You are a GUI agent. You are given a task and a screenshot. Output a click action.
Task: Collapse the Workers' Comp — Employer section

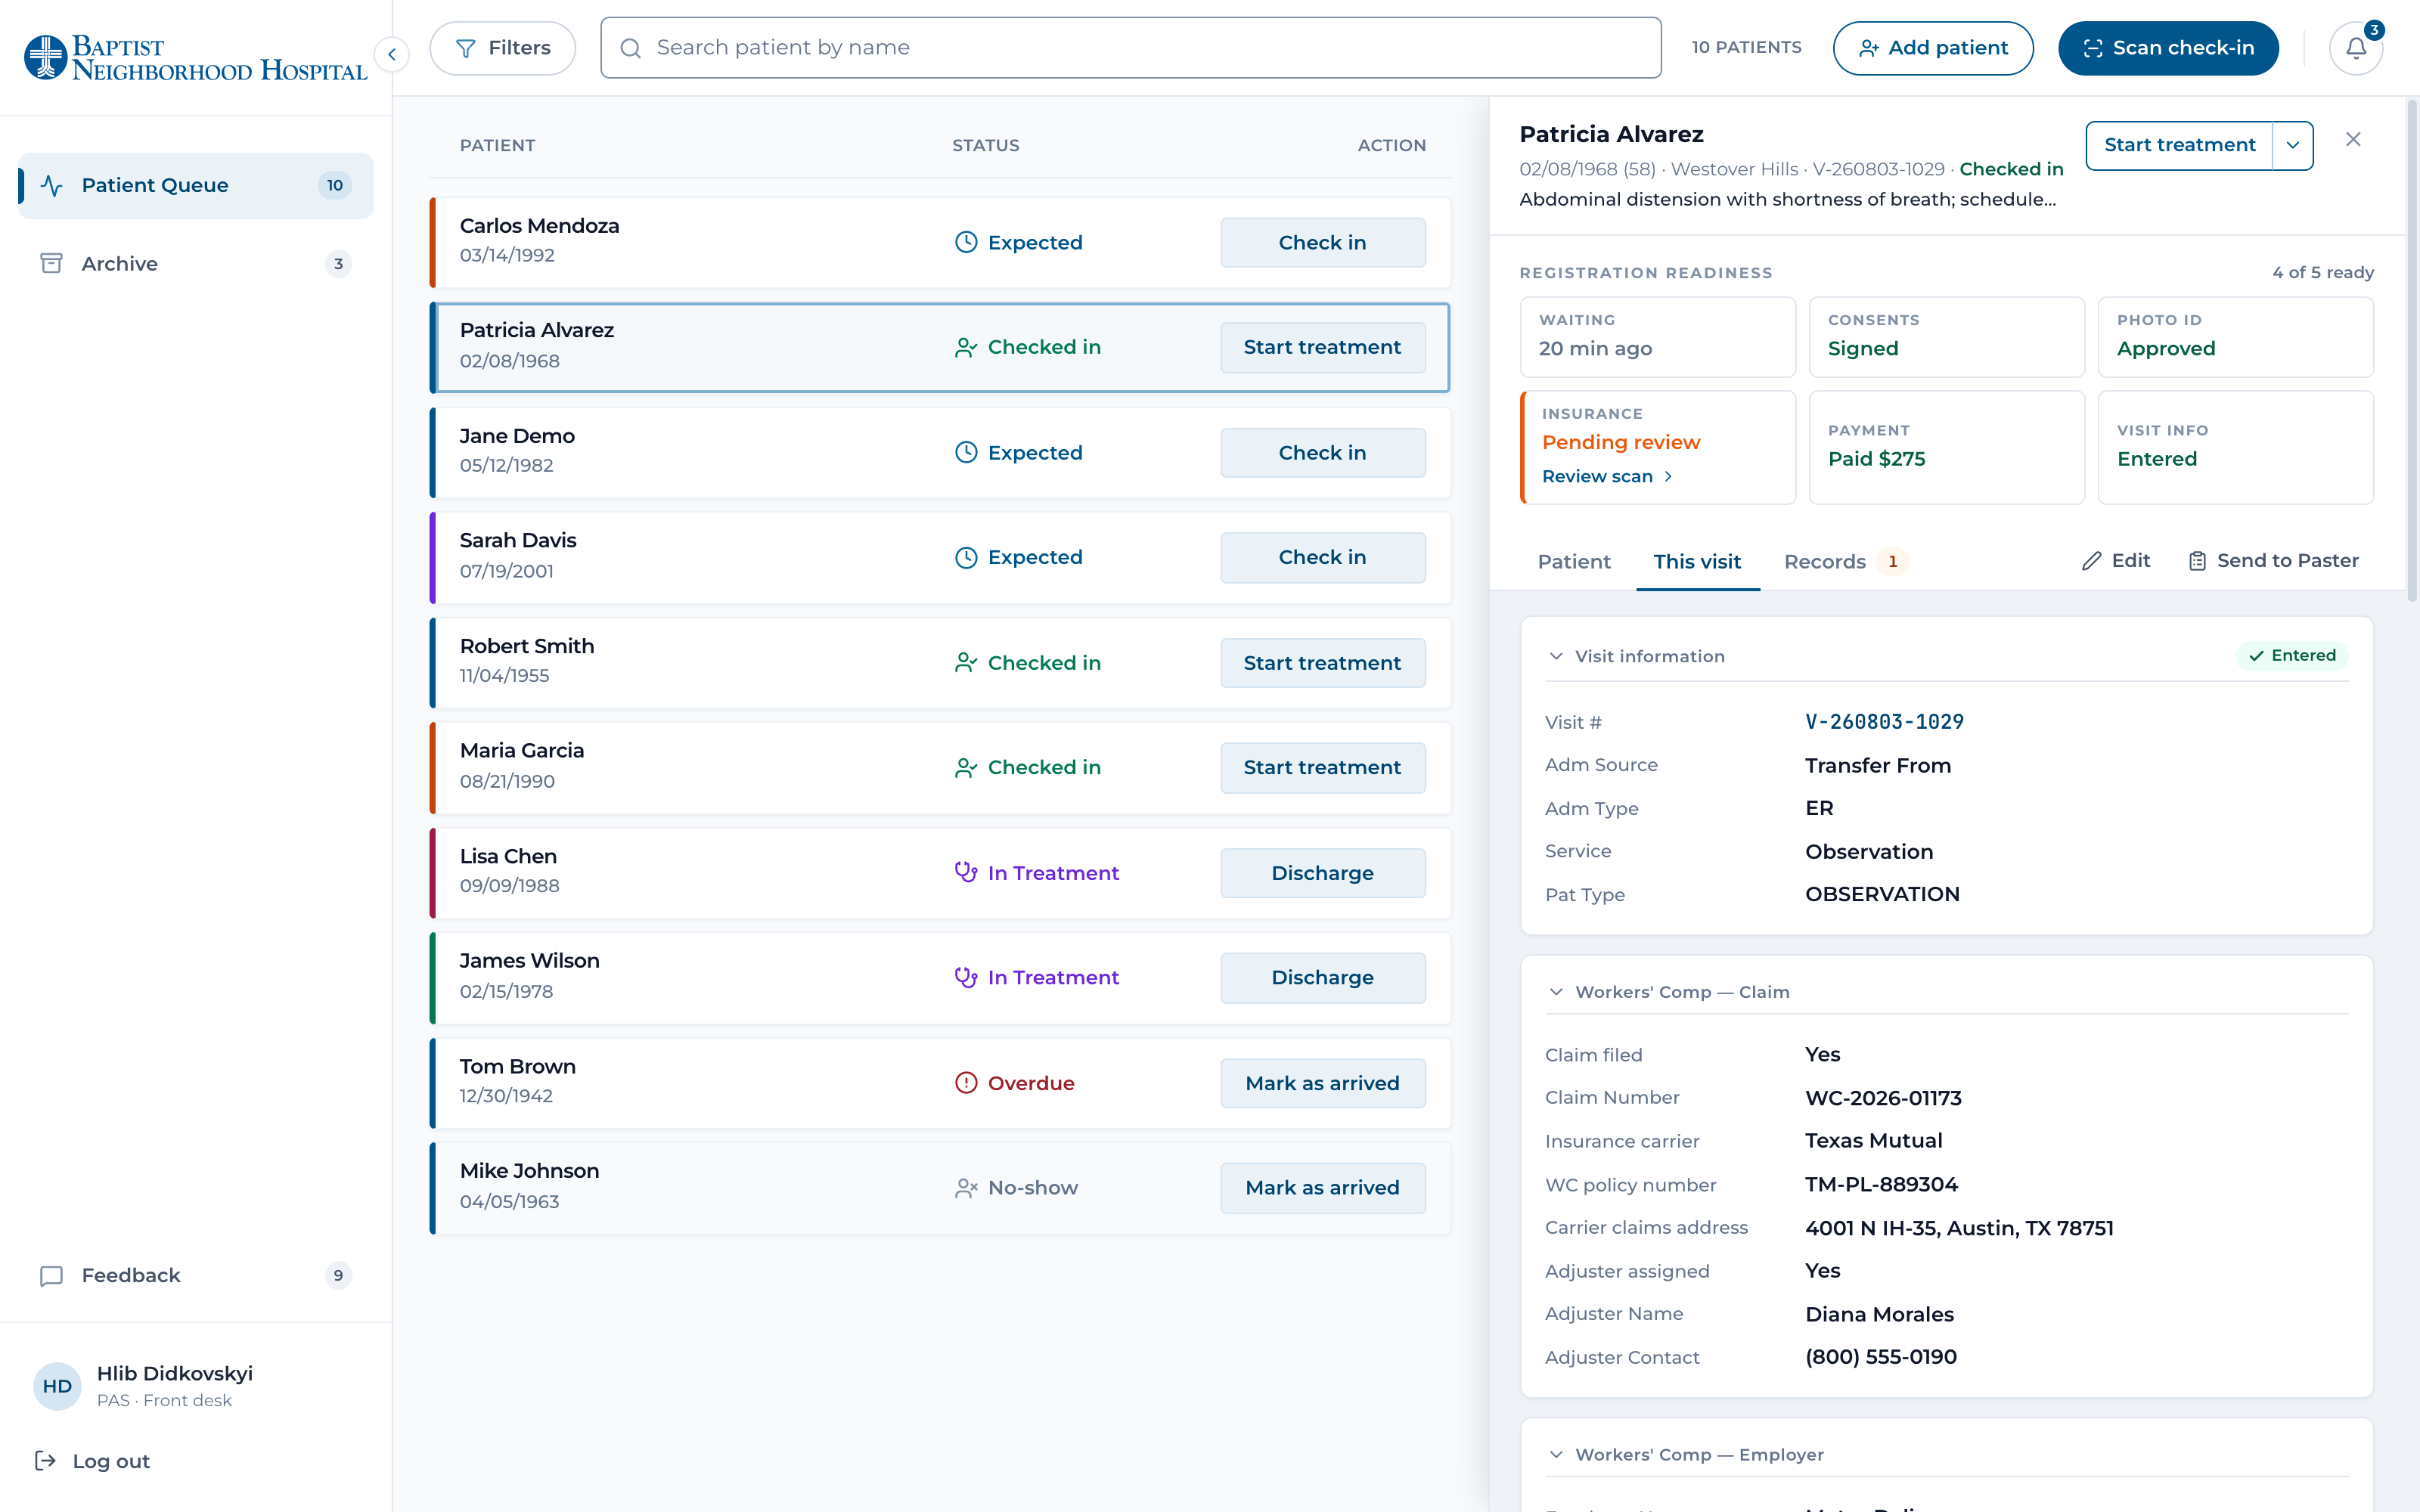pyautogui.click(x=1556, y=1454)
